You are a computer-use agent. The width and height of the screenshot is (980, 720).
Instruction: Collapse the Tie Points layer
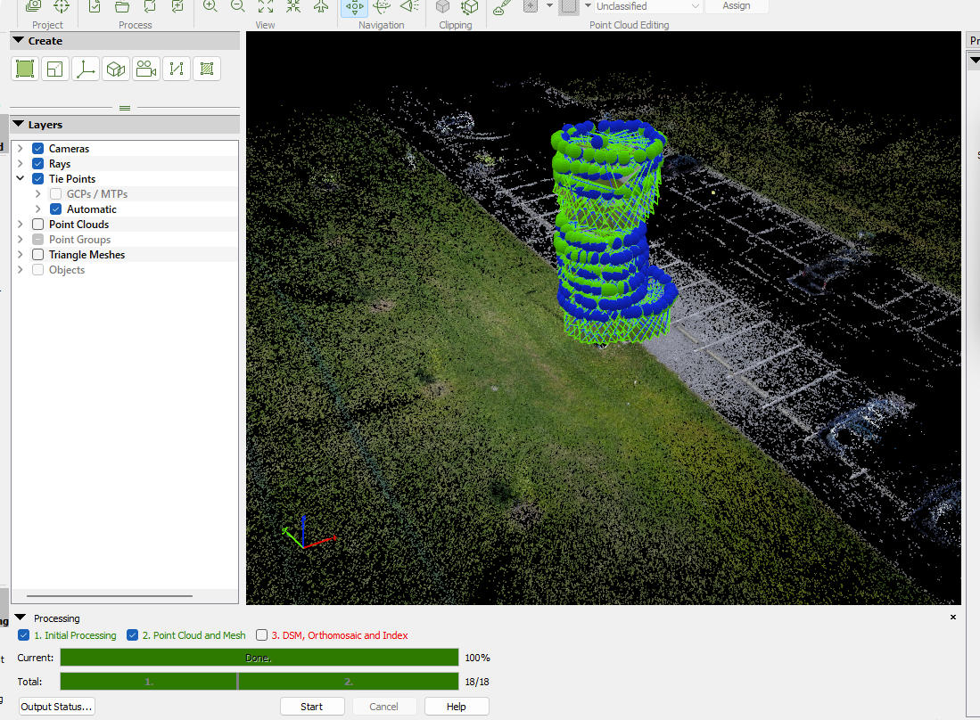tap(21, 178)
